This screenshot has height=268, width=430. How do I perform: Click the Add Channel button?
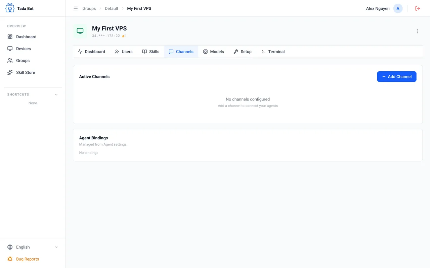396,76
